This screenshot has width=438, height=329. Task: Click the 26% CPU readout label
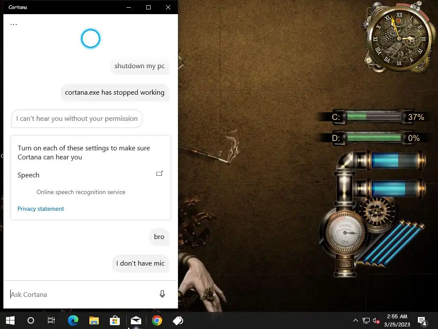pyautogui.click(x=345, y=264)
